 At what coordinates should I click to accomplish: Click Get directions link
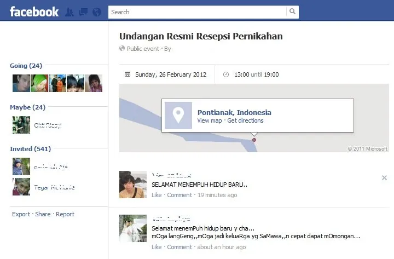coord(245,120)
